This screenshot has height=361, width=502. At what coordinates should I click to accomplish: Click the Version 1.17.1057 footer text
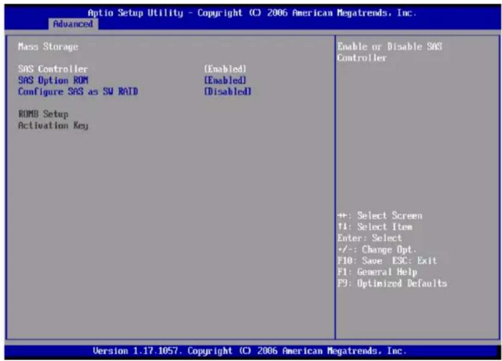click(250, 351)
